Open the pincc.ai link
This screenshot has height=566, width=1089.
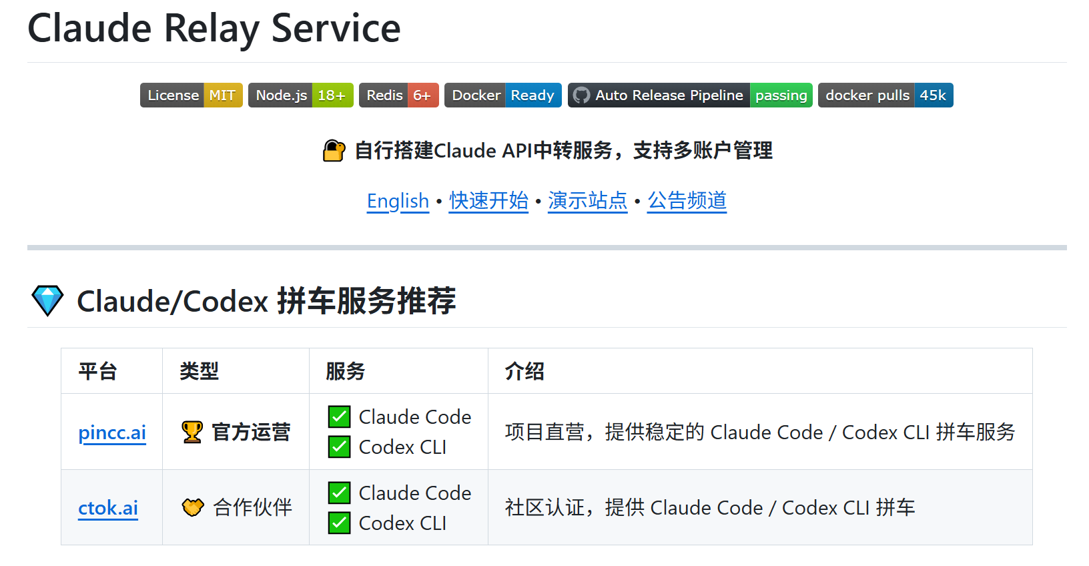[x=112, y=433]
